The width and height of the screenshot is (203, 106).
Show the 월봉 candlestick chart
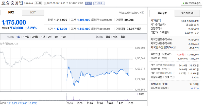[x=123, y=37]
